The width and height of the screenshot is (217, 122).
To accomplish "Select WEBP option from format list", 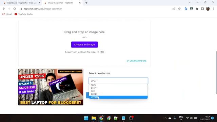I will click(118, 97).
